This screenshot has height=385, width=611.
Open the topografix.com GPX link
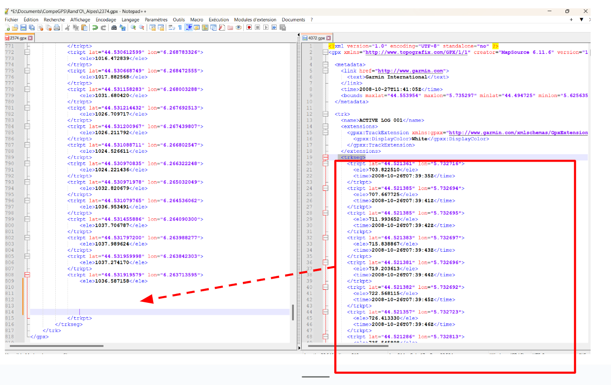coord(416,52)
